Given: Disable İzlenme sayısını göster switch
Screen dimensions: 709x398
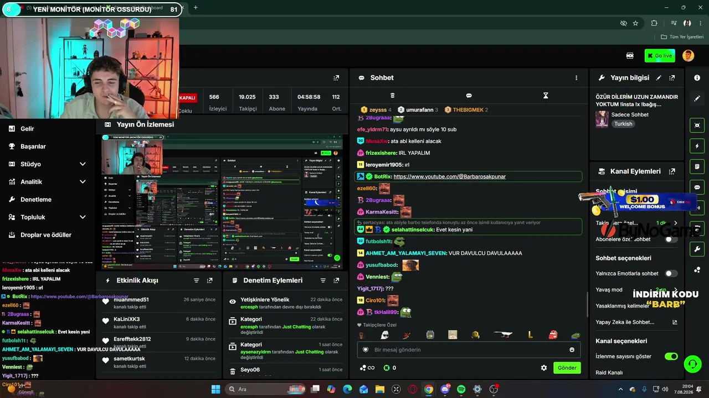Looking at the screenshot, I should 671,357.
